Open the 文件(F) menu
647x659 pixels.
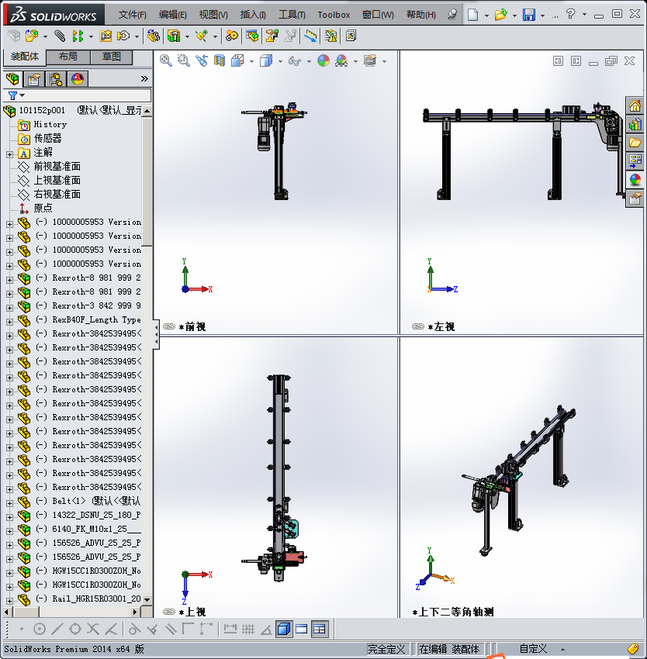132,15
